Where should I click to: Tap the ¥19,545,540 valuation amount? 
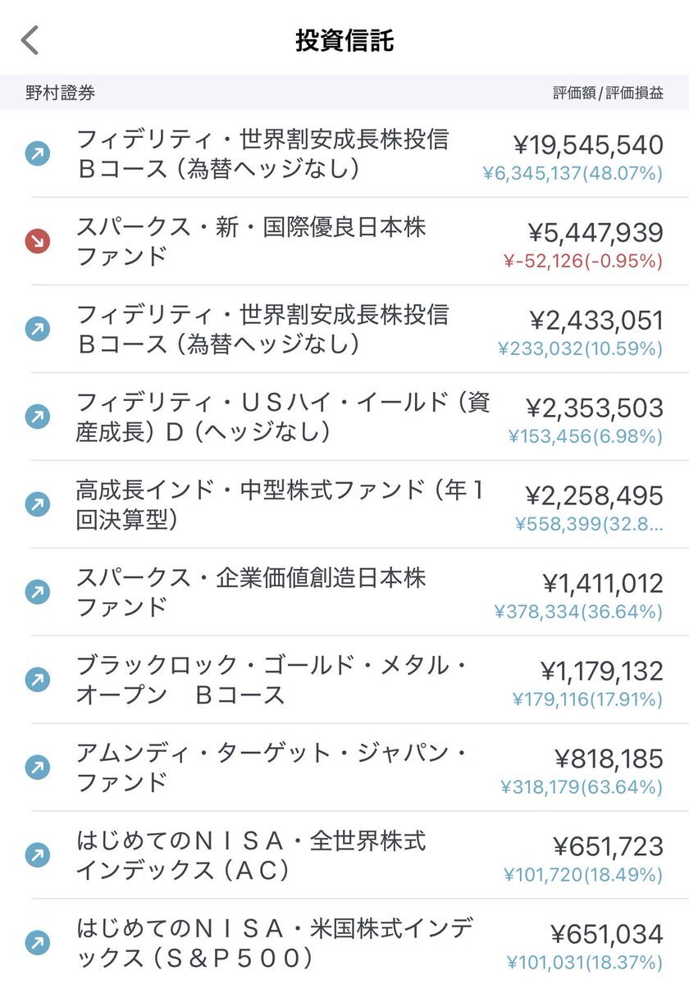pyautogui.click(x=588, y=145)
